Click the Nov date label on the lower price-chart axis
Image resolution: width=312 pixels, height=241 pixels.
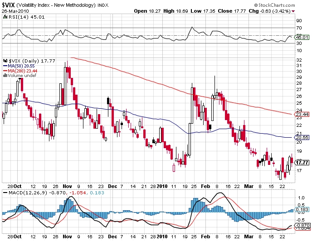click(x=67, y=186)
